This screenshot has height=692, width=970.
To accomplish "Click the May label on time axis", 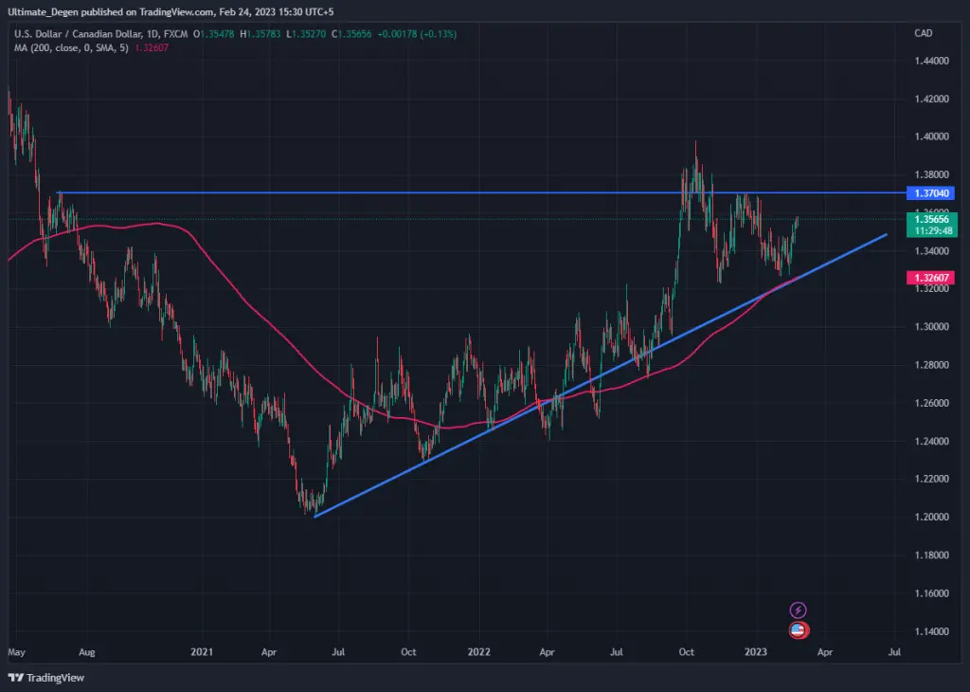I will [17, 652].
